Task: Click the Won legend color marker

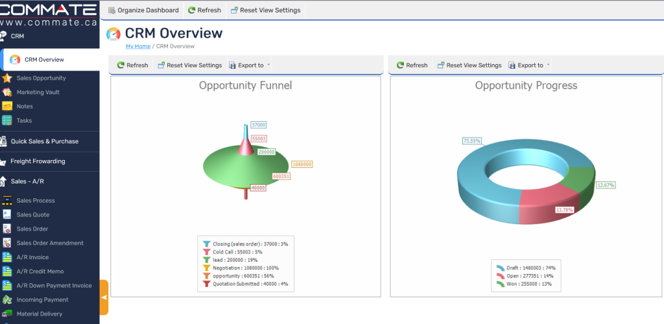Action: (500, 284)
